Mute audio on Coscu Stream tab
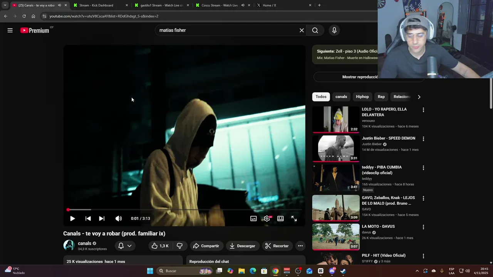Image resolution: width=493 pixels, height=277 pixels. [243, 5]
